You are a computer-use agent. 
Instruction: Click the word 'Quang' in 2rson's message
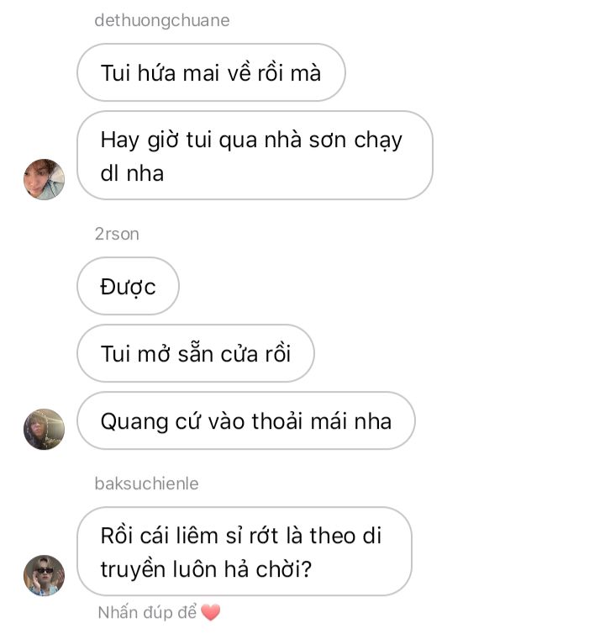point(134,422)
